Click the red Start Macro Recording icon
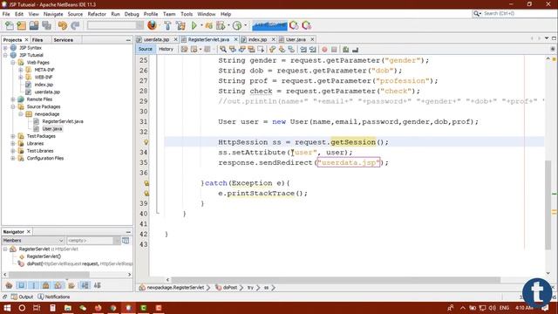 click(324, 50)
